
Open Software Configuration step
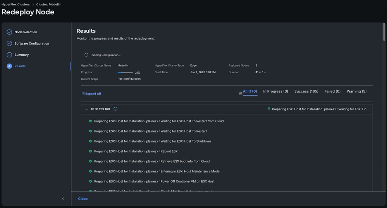point(32,43)
